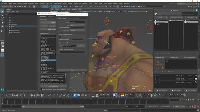Open folder icon on version 1 row

coord(196,82)
